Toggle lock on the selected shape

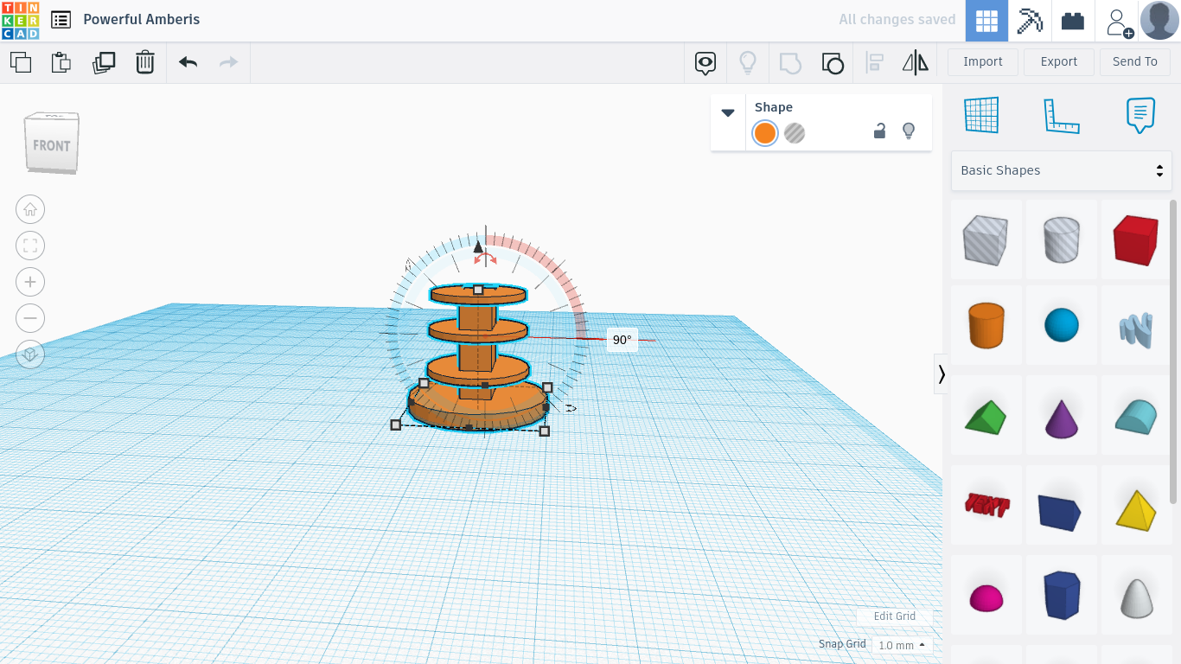point(879,131)
